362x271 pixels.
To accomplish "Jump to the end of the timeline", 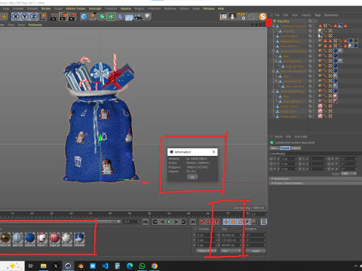I will coord(193,222).
